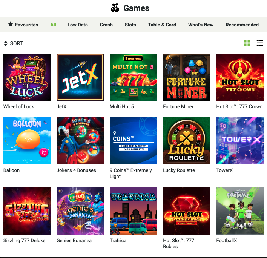
Task: Open the SORT options
Action: point(13,43)
